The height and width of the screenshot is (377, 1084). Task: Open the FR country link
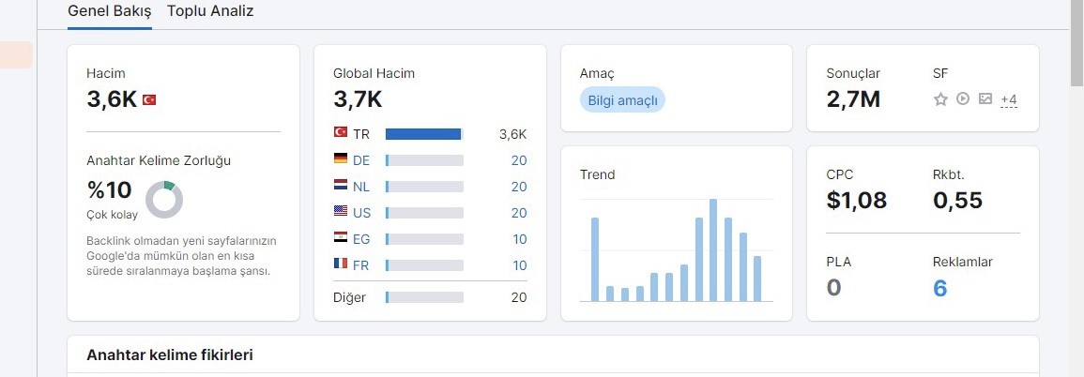coord(360,265)
